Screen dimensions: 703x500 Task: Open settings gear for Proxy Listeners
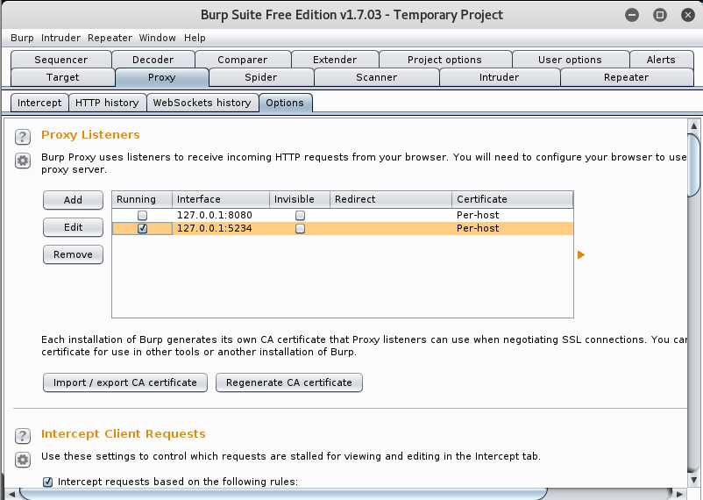coord(23,161)
